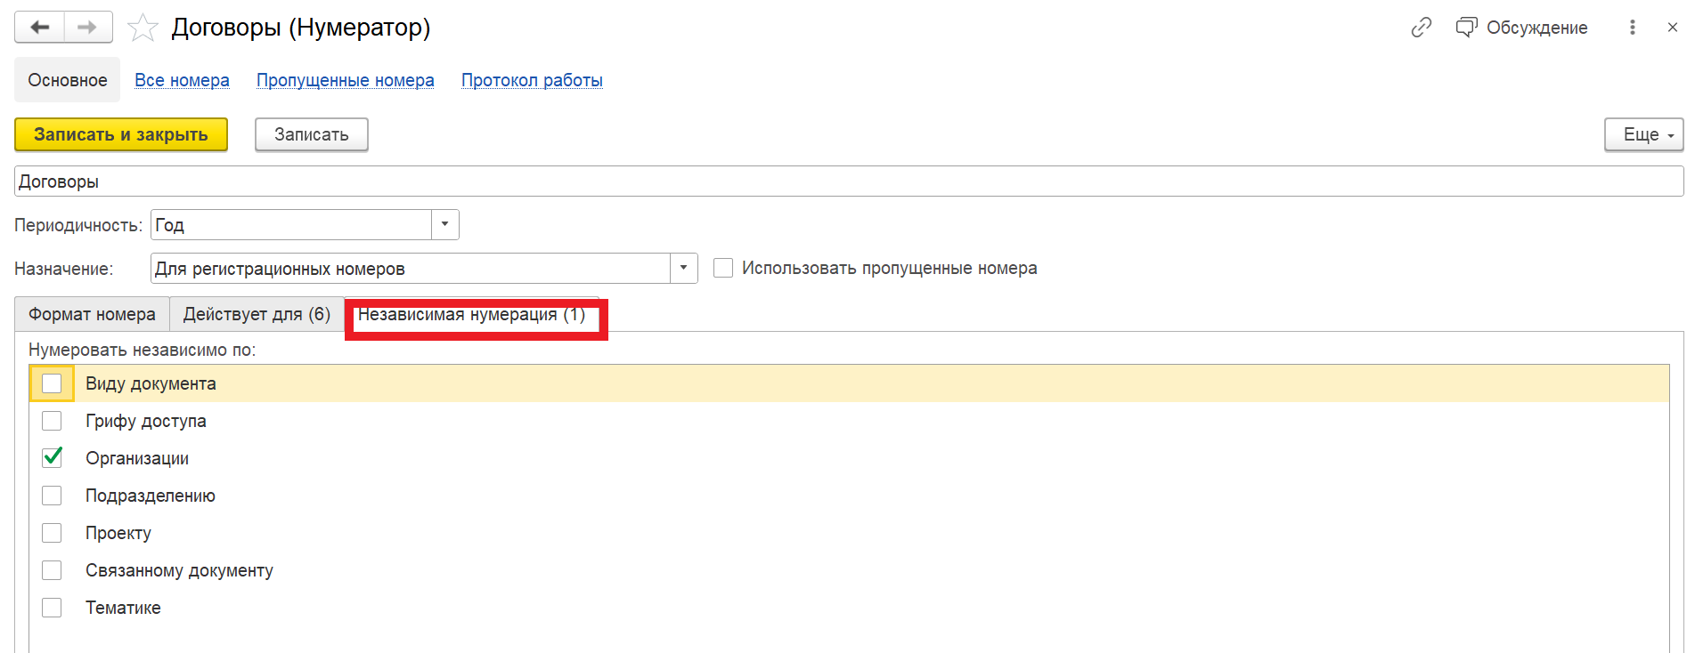Tick the Подразделению checkbox
This screenshot has height=653, width=1687.
[52, 496]
